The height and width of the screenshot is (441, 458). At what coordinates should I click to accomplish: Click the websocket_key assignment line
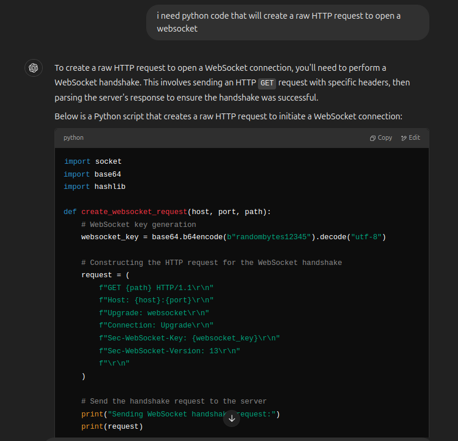click(233, 237)
